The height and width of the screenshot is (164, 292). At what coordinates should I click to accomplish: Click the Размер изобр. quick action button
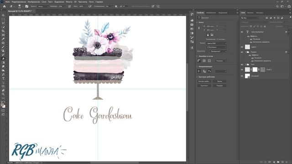[204, 82]
